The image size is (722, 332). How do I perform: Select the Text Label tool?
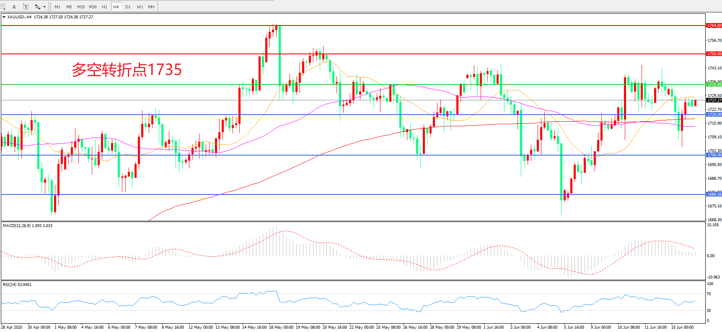click(26, 7)
